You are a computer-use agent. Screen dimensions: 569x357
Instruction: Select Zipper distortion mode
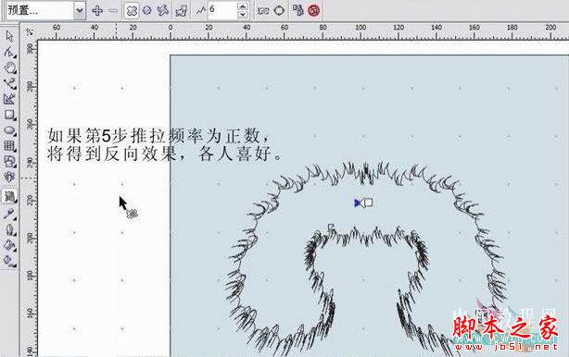(x=147, y=10)
